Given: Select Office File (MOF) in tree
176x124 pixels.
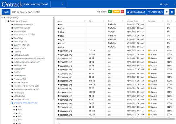Looking at the screenshot, I should pyautogui.click(x=20, y=75).
